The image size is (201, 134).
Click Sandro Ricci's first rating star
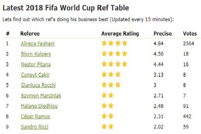(104, 127)
